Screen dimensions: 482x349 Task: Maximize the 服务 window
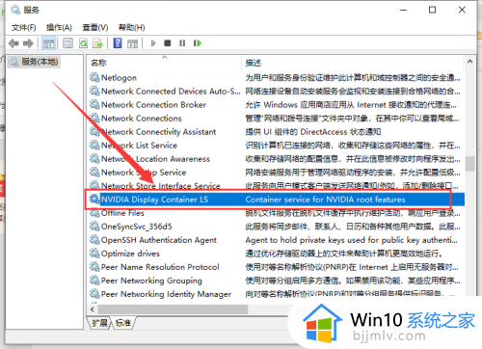click(433, 10)
